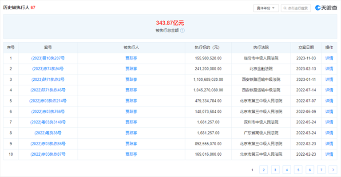Click amount 241,200,000.00
The height and width of the screenshot is (177, 341).
208,69
